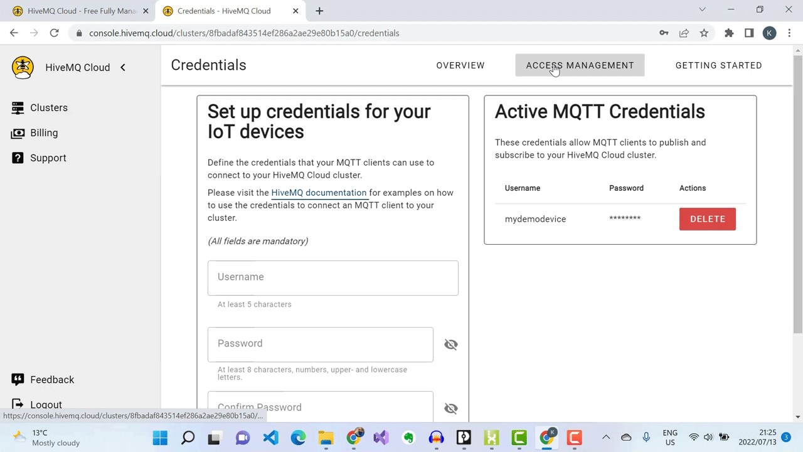Close the Credentials browser tab

pos(295,11)
